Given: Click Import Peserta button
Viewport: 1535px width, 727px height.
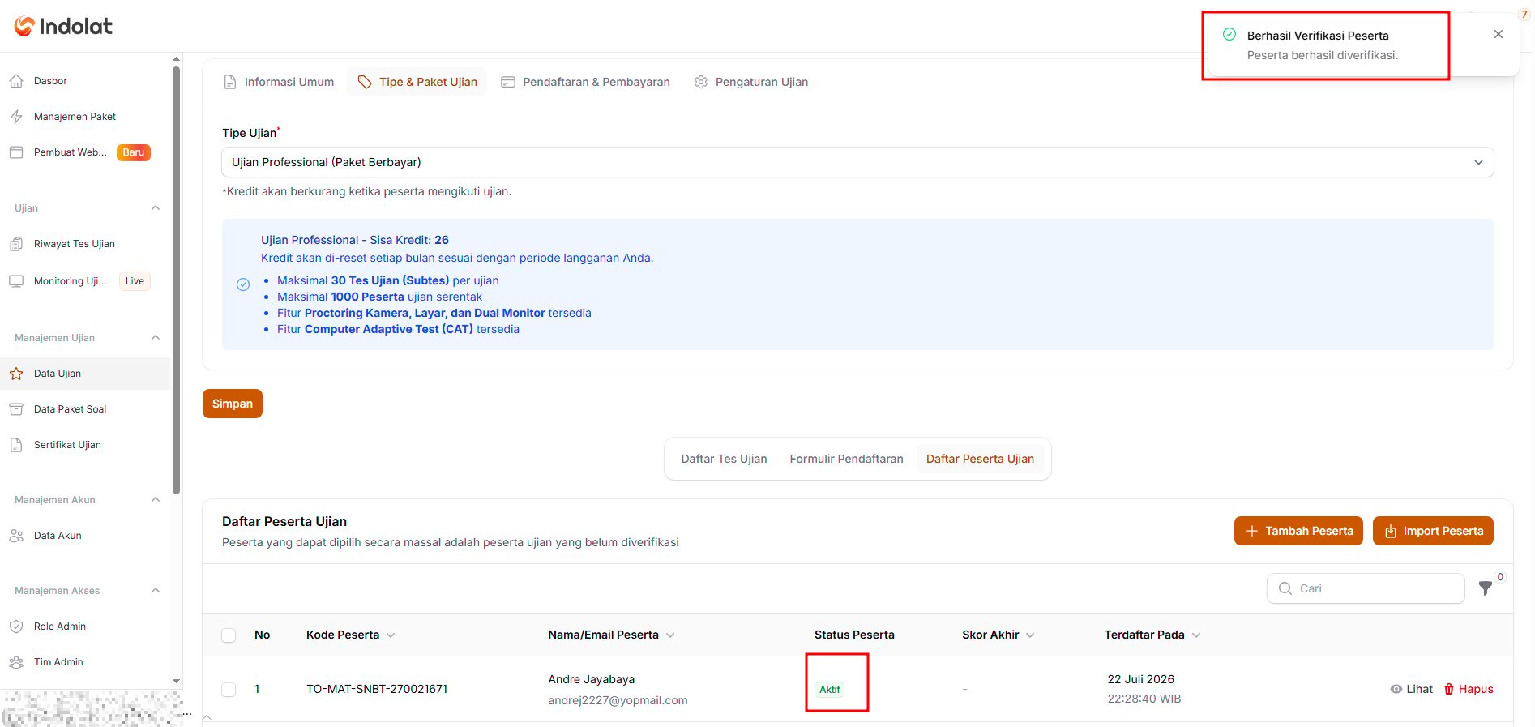Looking at the screenshot, I should point(1433,531).
